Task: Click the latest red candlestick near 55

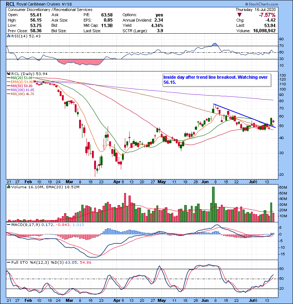Action: [273, 121]
